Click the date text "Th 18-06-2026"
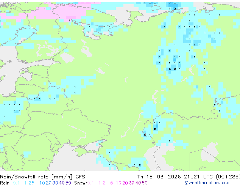The width and height of the screenshot is (240, 186). click(159, 177)
